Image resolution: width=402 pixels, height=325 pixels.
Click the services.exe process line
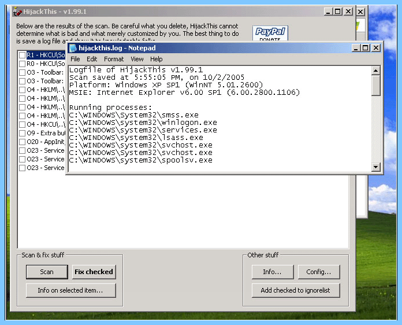[x=143, y=130]
